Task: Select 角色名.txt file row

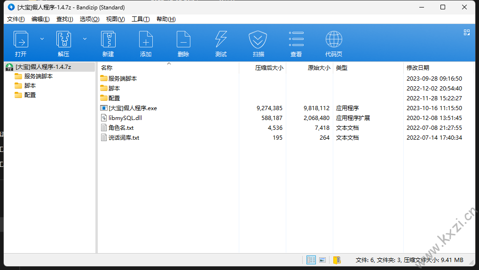Action: pos(286,128)
